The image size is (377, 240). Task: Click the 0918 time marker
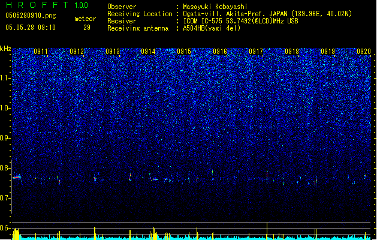point(292,52)
